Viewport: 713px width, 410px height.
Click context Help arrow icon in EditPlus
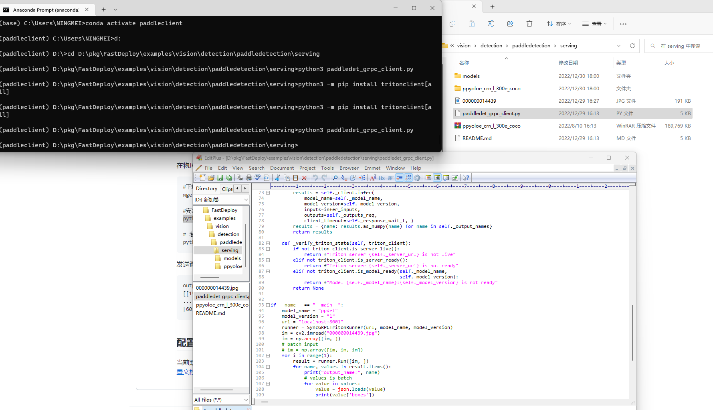click(466, 178)
